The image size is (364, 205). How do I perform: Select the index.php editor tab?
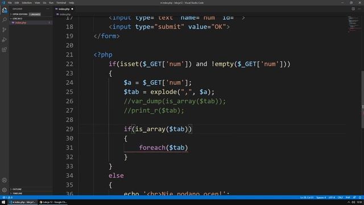pos(64,9)
